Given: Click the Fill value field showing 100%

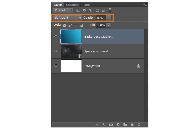Looking at the screenshot, I should click(101, 25).
